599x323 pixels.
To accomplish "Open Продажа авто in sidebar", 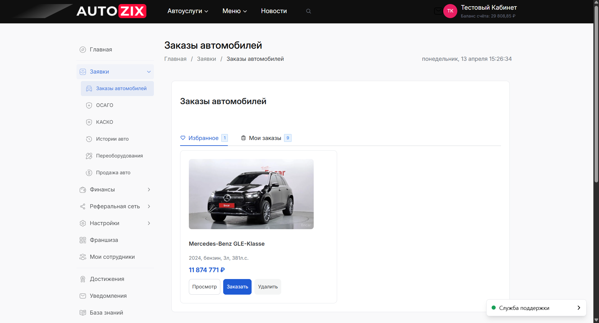I will pyautogui.click(x=117, y=173).
